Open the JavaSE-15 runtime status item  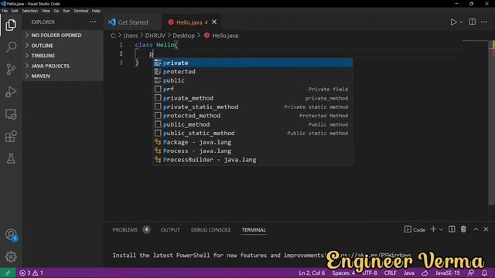coord(447,273)
